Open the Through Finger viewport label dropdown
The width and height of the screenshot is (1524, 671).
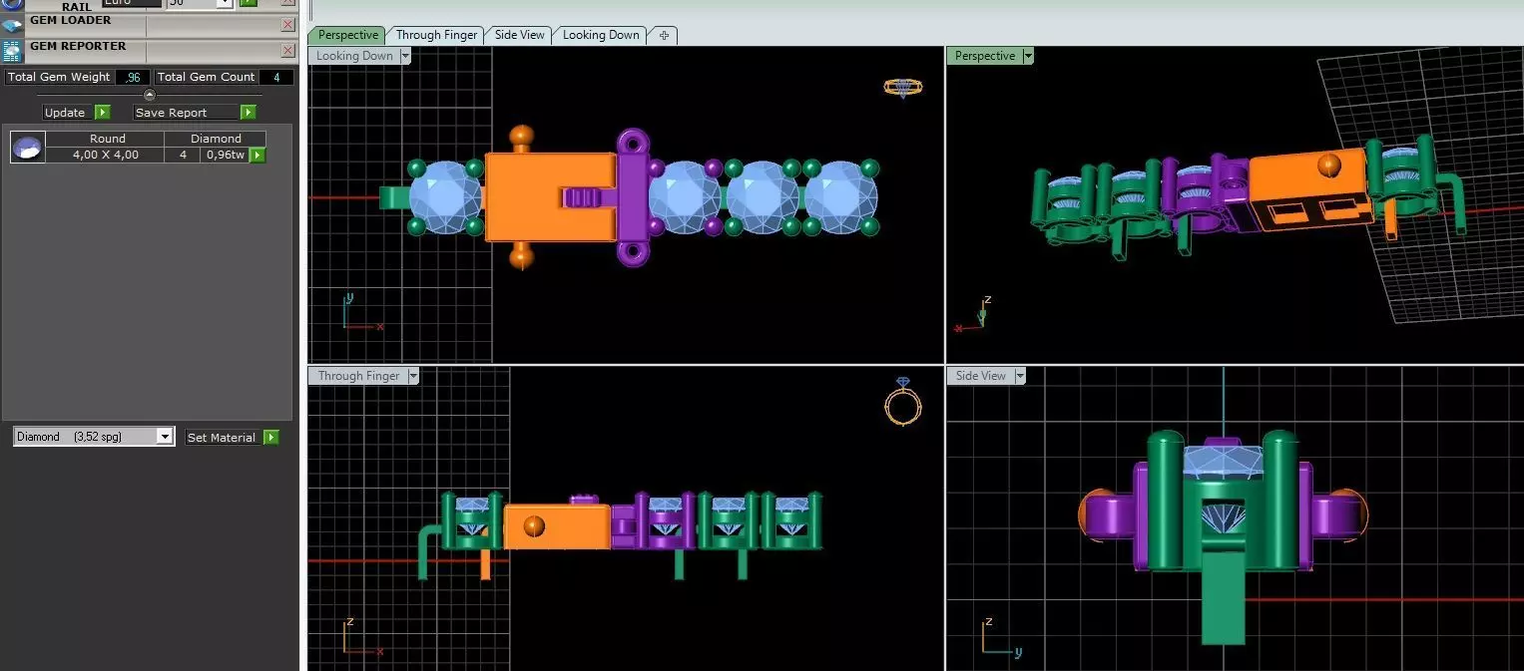click(413, 376)
